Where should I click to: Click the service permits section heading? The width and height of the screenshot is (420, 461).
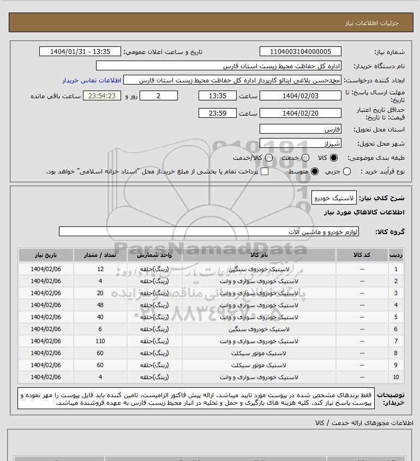pyautogui.click(x=364, y=423)
